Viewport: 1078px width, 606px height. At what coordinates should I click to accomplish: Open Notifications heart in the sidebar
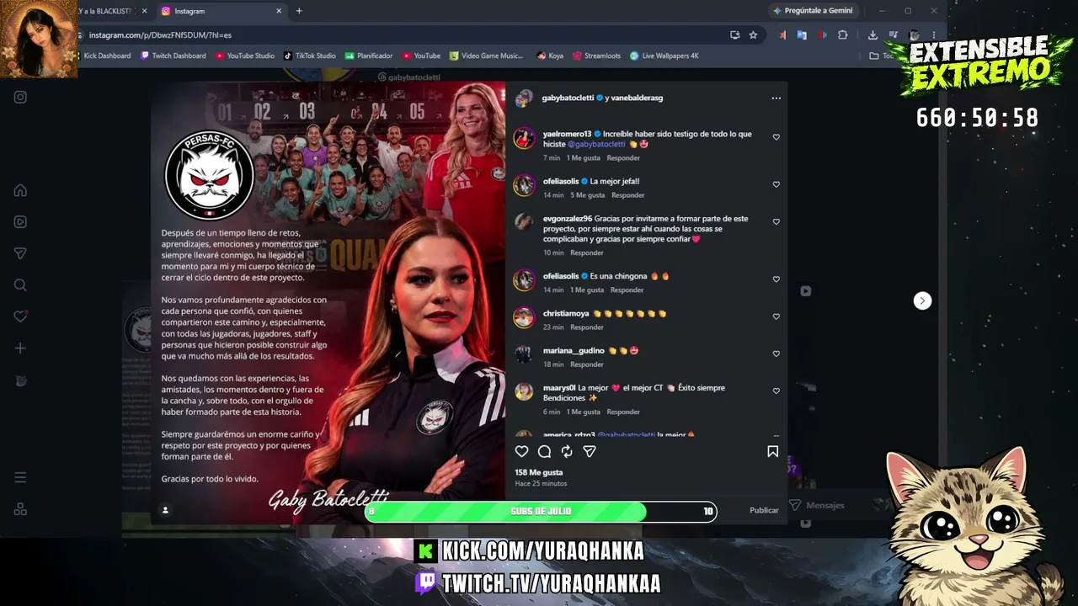coord(20,316)
